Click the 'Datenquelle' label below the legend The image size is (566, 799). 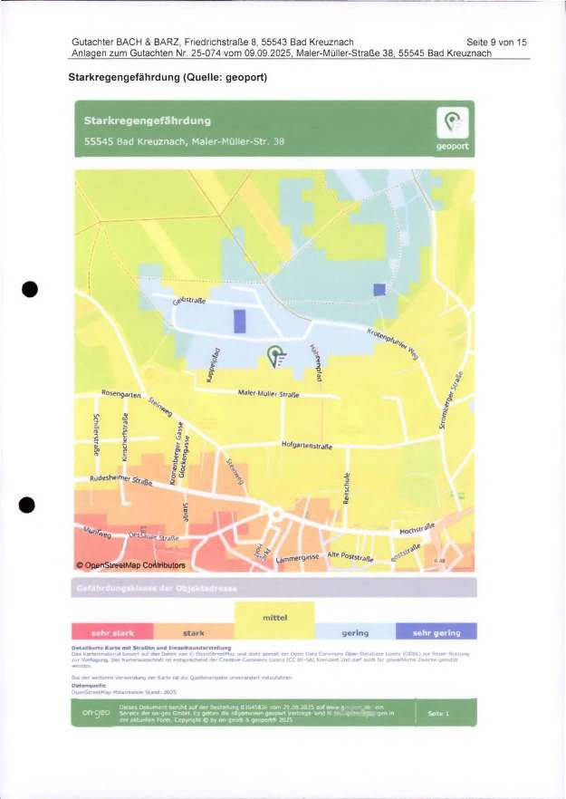[89, 686]
